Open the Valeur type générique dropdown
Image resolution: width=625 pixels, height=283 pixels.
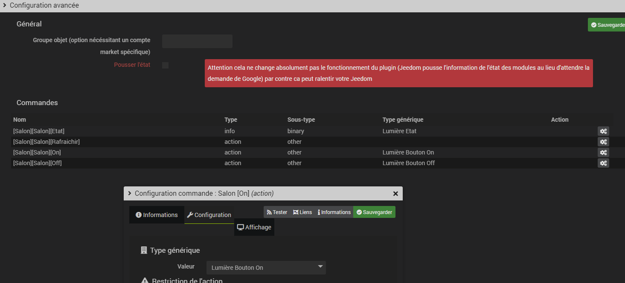pos(266,268)
